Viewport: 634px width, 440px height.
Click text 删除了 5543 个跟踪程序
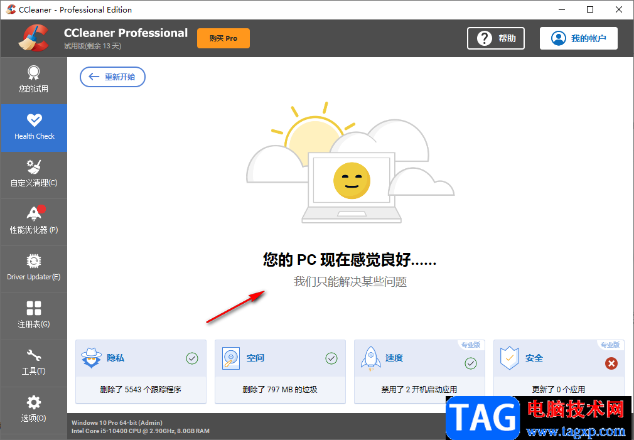(x=141, y=389)
